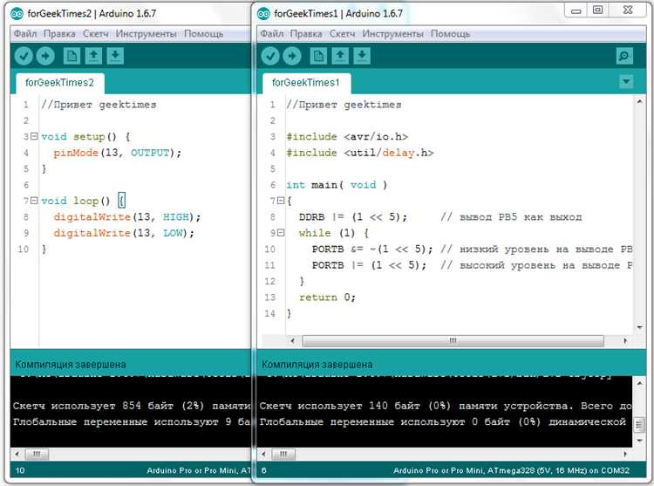
Task: Collapse setup() fold marker on line 3
Action: click(34, 136)
